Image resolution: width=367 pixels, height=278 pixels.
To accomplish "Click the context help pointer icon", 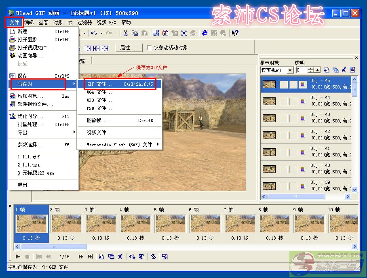I will coord(235,33).
